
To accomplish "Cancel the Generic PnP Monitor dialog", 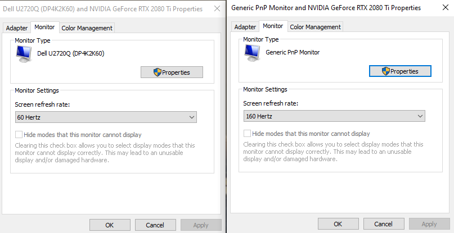I will tap(384, 224).
